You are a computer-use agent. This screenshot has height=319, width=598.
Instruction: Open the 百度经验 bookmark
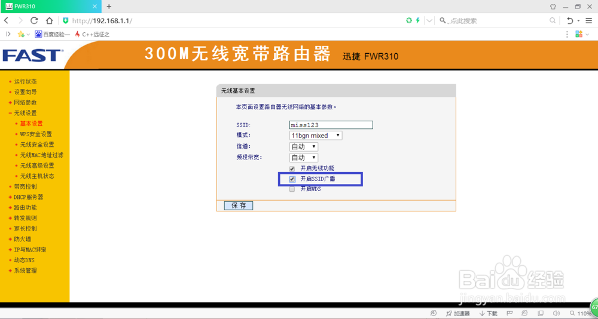click(52, 34)
